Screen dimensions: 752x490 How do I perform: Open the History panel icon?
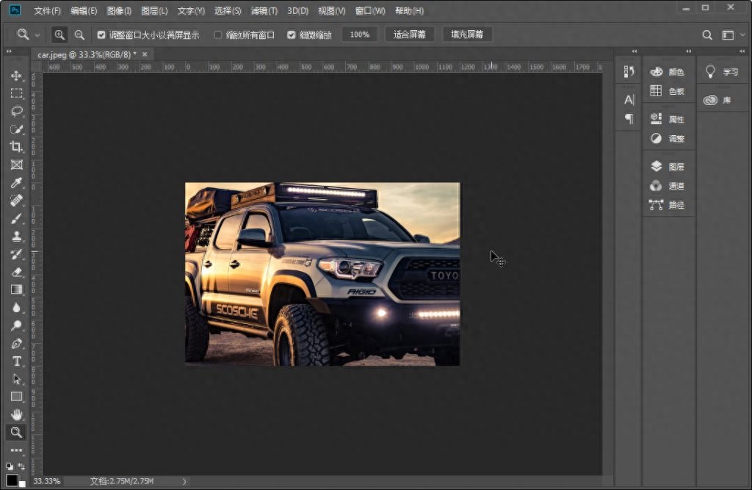(x=629, y=71)
